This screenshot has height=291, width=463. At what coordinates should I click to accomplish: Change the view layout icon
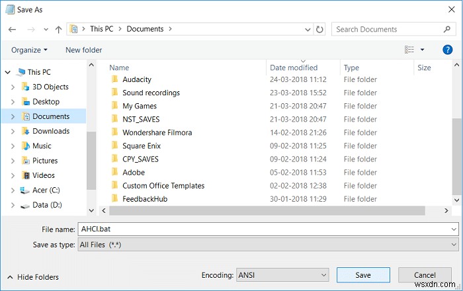(x=409, y=50)
